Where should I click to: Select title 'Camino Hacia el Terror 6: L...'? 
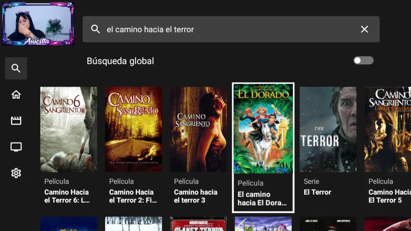67,196
